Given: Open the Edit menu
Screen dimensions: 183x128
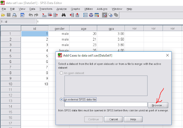Looking at the screenshot, I should (12, 9).
